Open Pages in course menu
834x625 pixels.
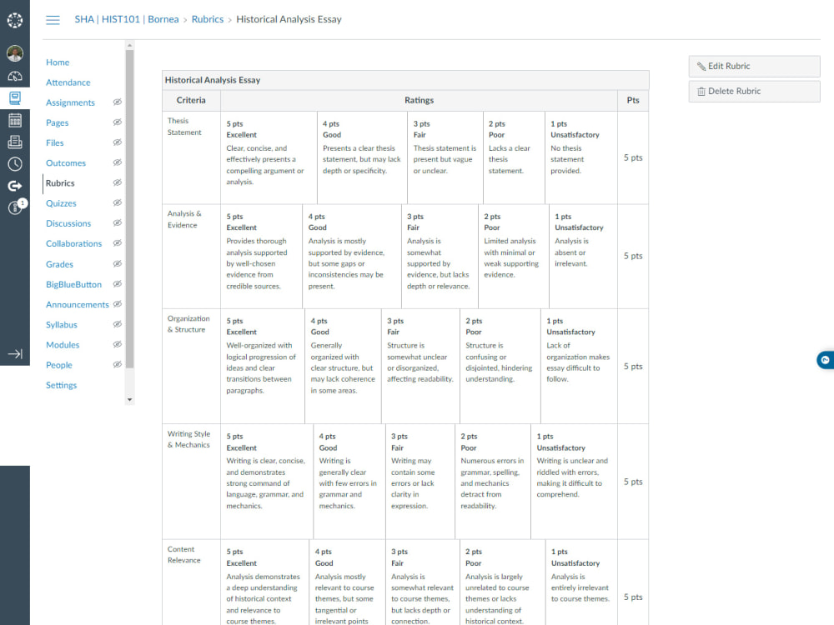(57, 122)
